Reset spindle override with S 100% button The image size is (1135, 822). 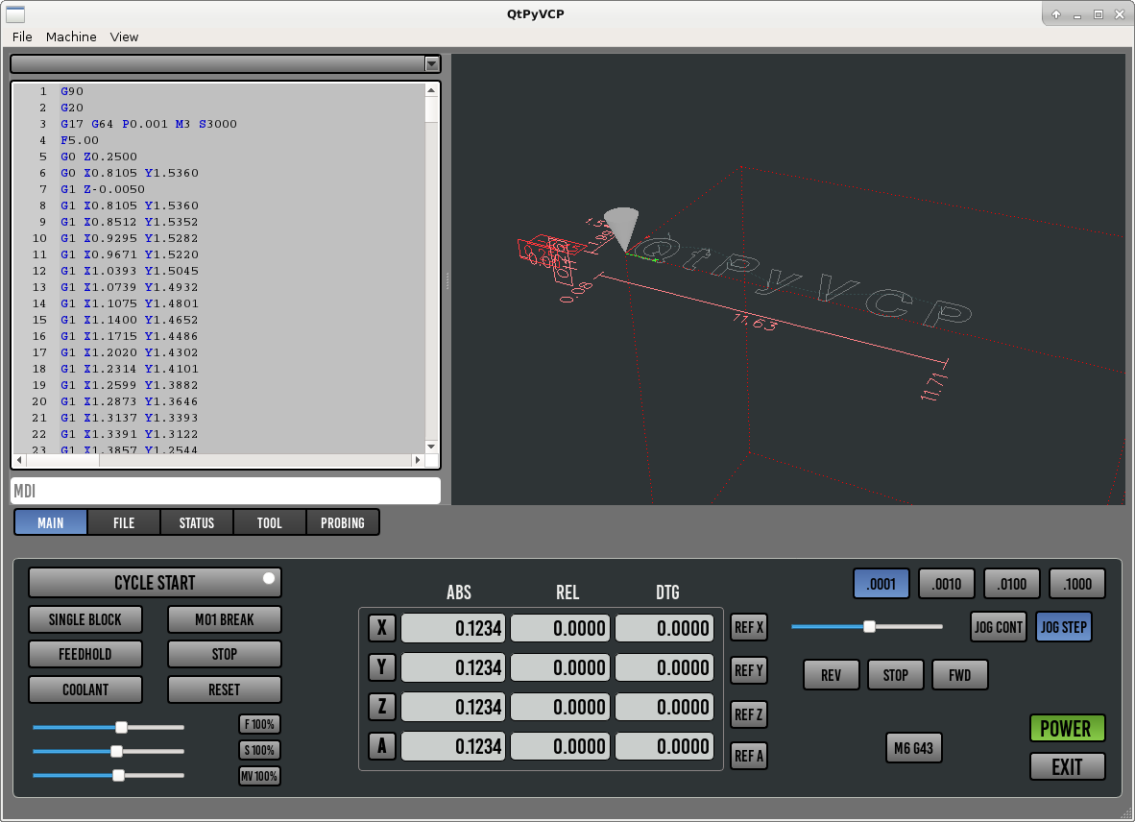coord(259,750)
